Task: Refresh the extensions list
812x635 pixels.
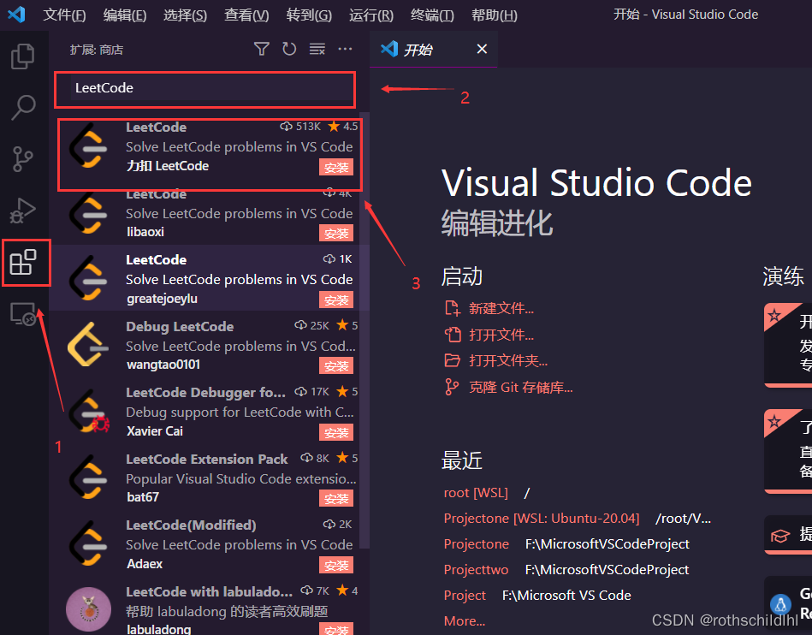Action: pos(289,49)
